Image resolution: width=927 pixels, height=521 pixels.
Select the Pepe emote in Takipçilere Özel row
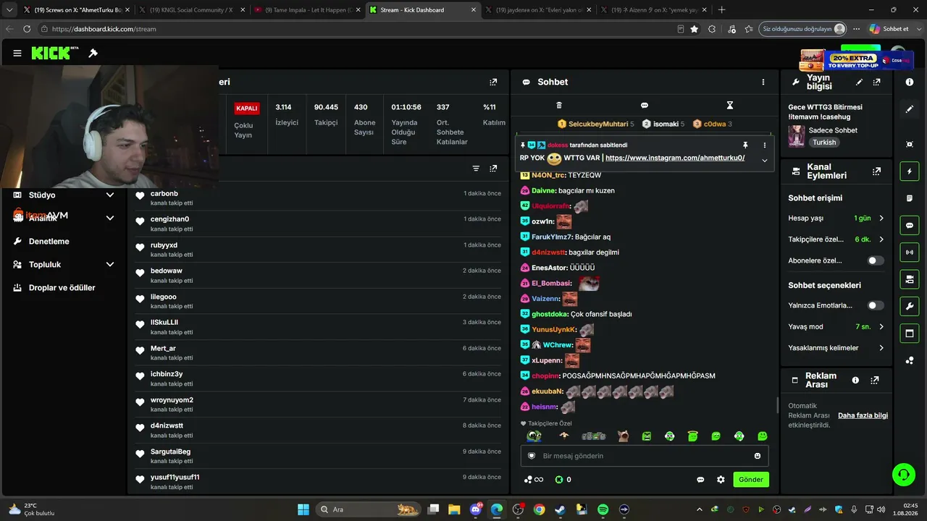click(534, 436)
